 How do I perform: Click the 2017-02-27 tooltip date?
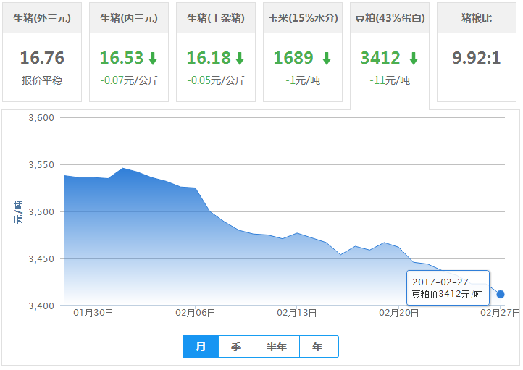pyautogui.click(x=440, y=282)
